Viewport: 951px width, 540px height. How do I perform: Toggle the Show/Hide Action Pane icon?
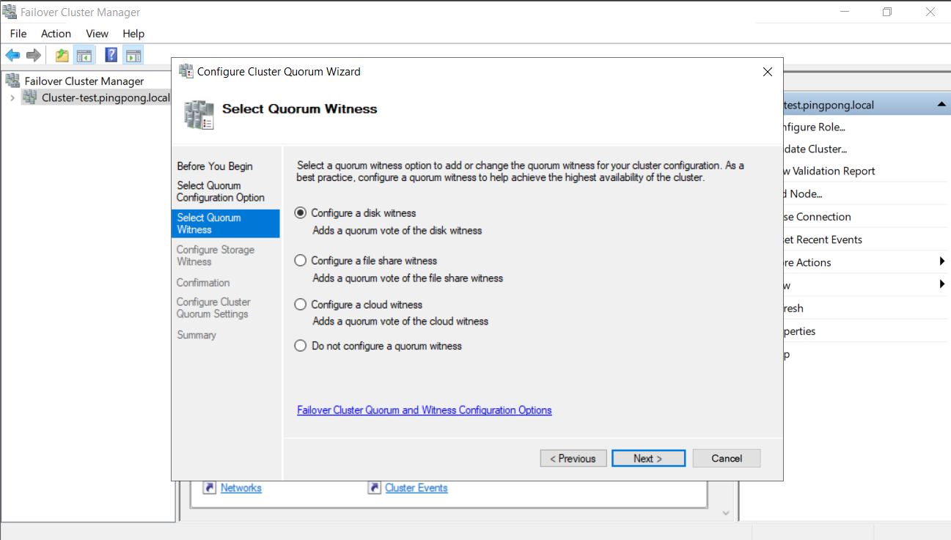point(133,55)
